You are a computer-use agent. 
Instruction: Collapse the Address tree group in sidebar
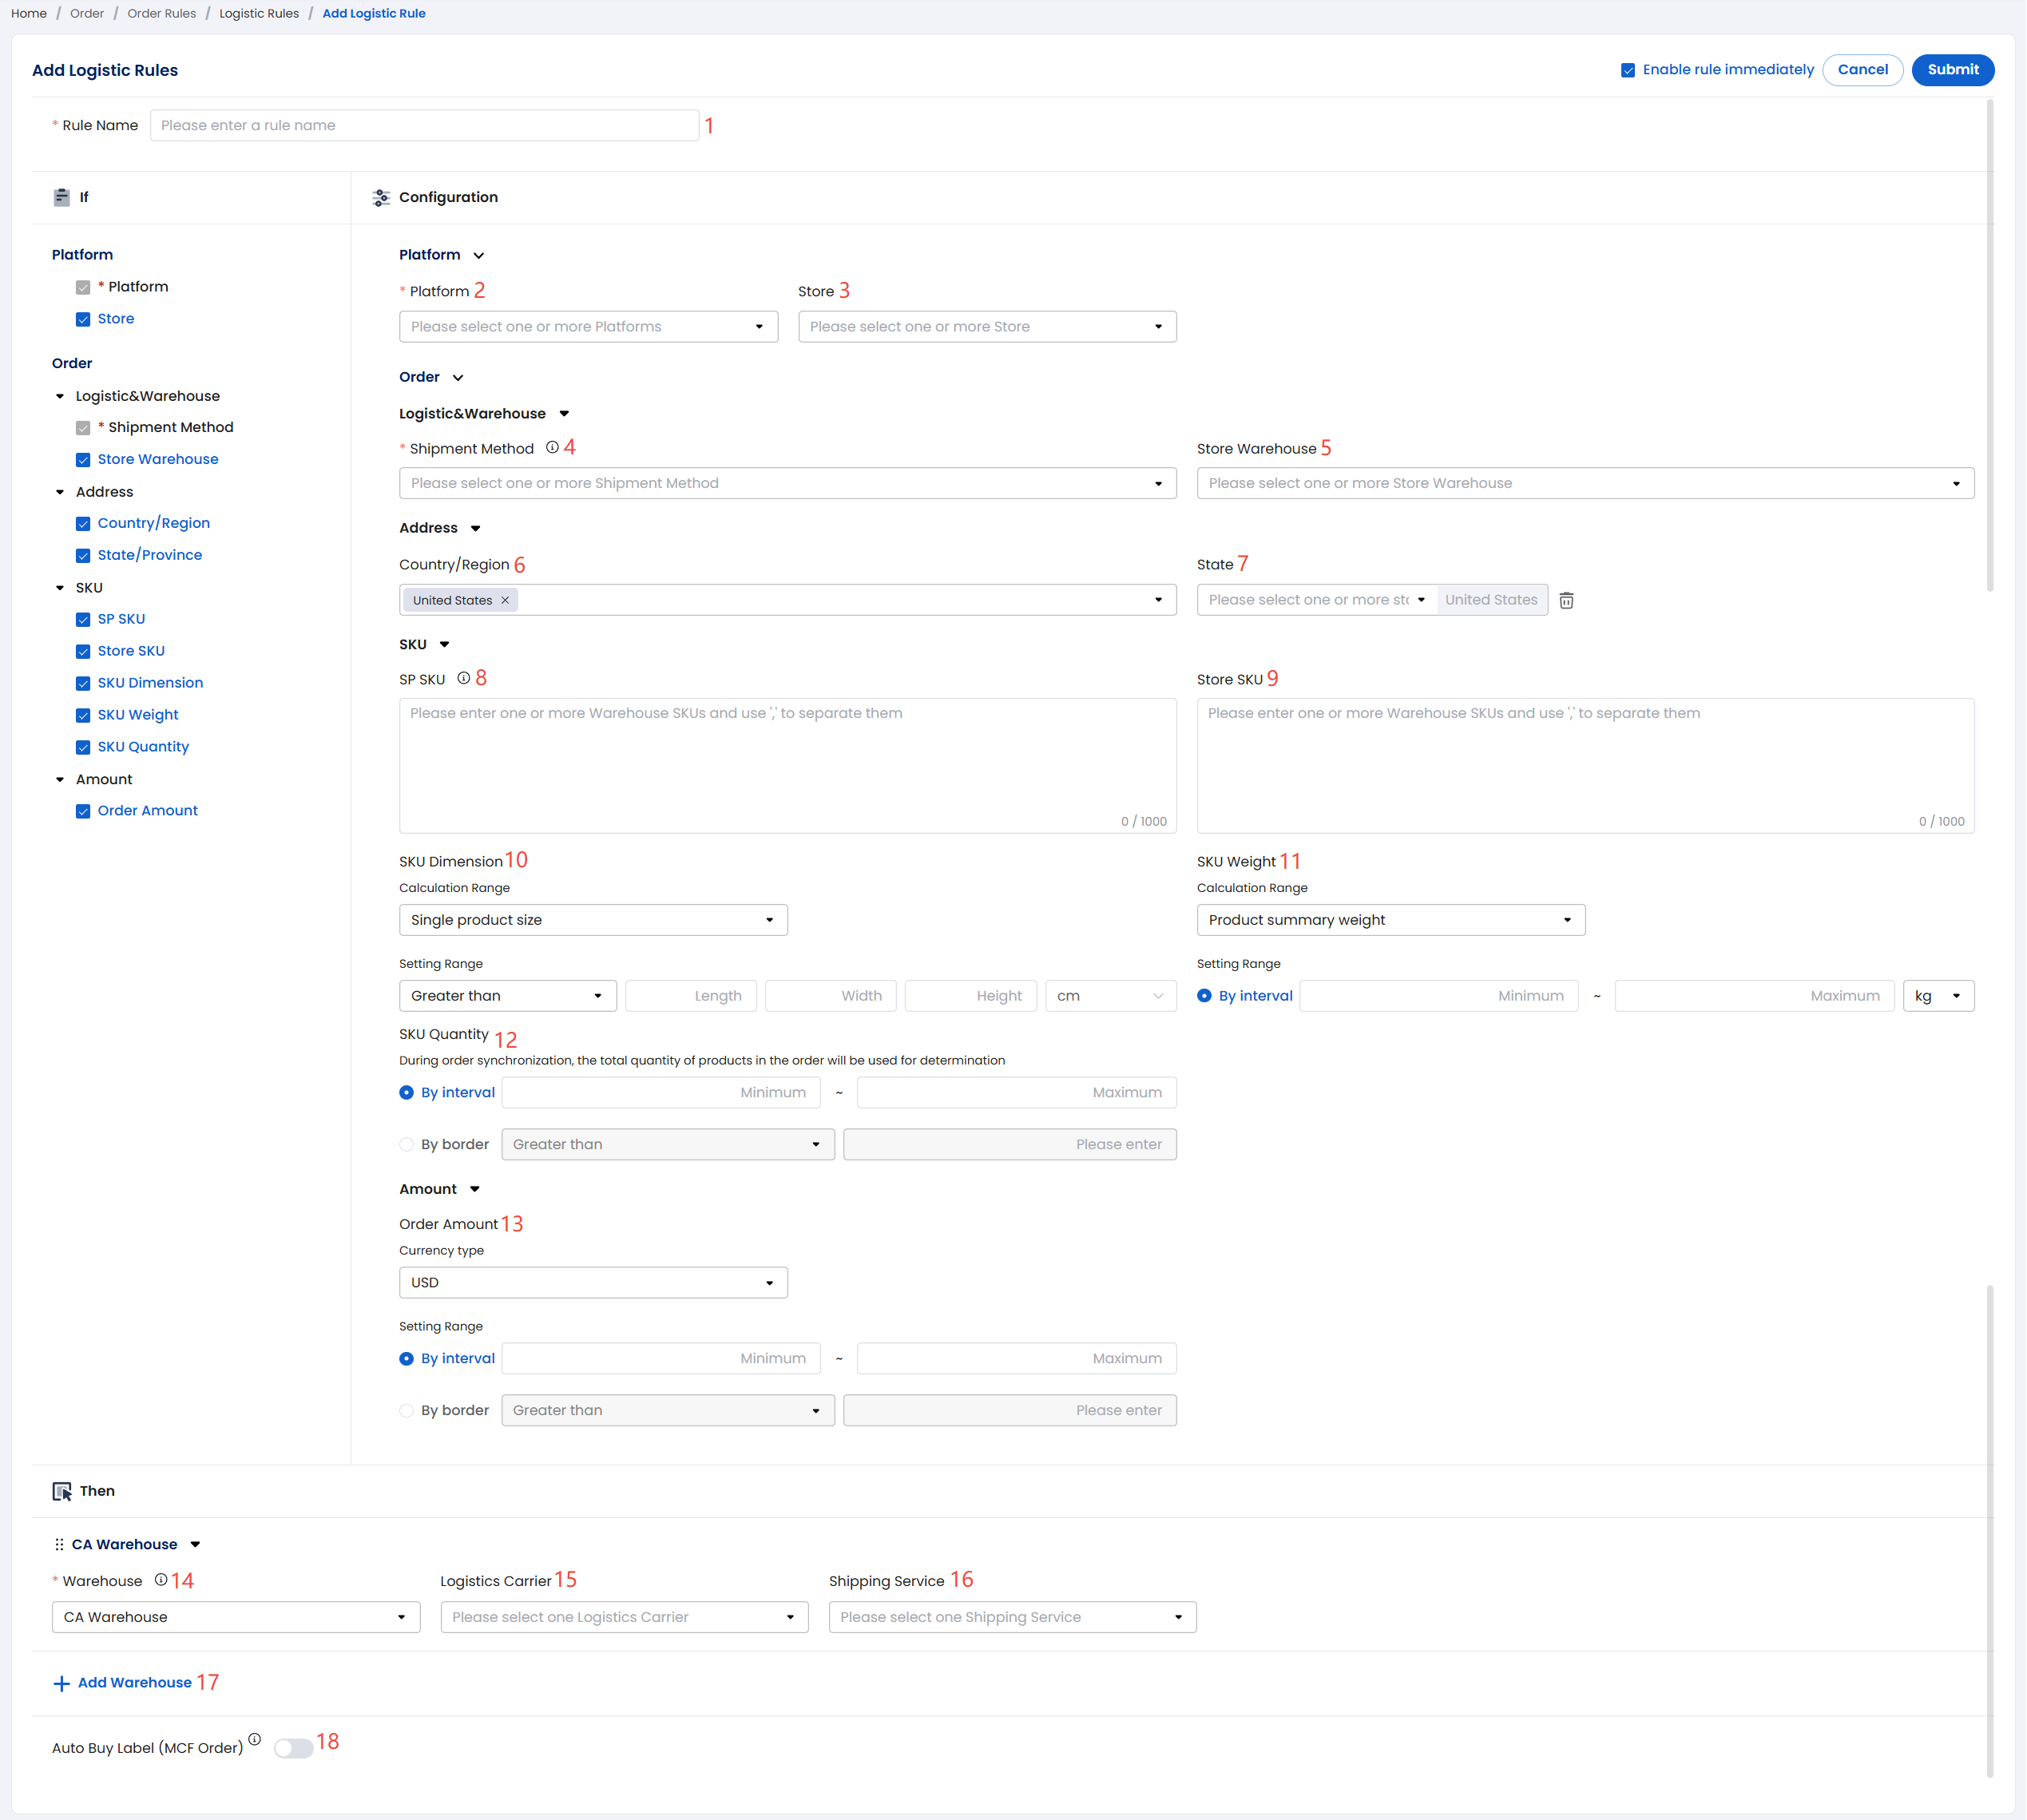point(60,492)
